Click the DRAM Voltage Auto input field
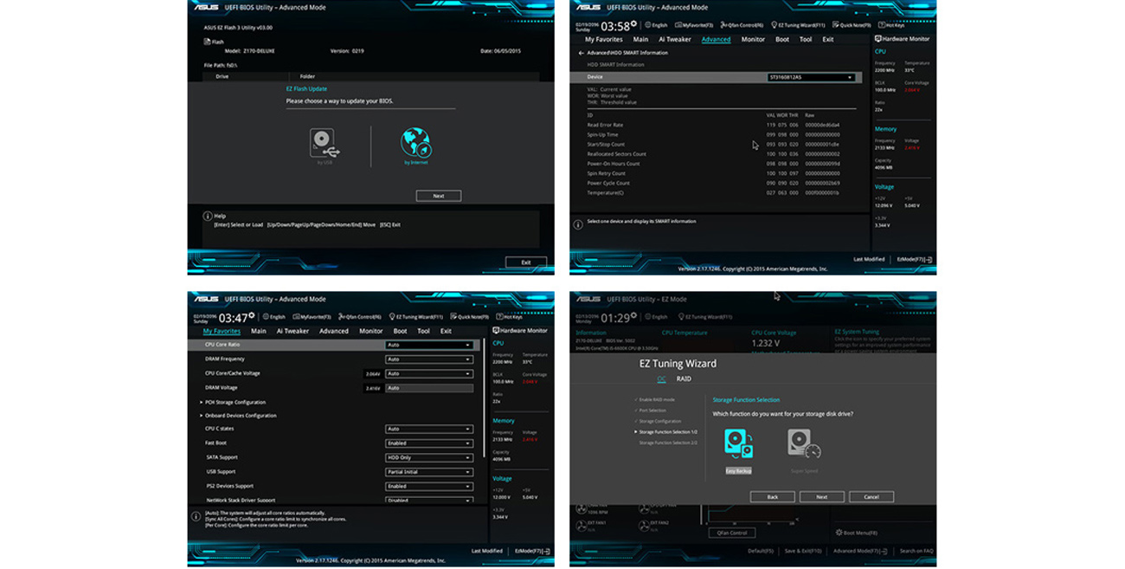The image size is (1125, 569). [x=429, y=388]
